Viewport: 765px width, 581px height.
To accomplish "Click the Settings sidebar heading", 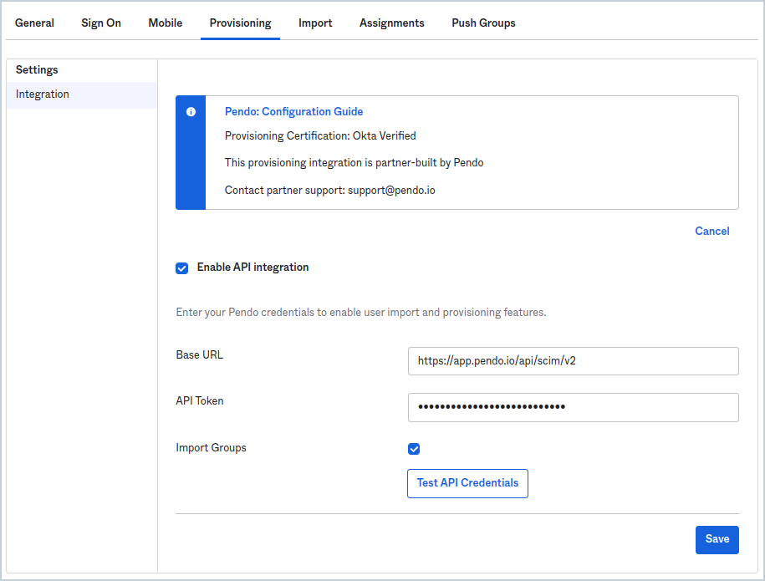I will tap(37, 69).
